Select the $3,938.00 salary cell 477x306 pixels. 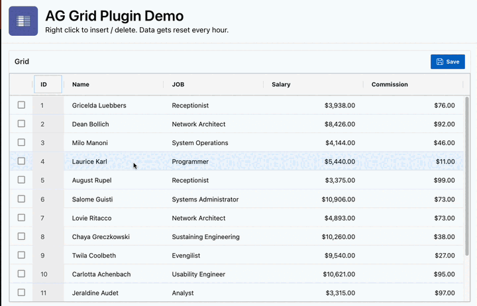point(313,105)
